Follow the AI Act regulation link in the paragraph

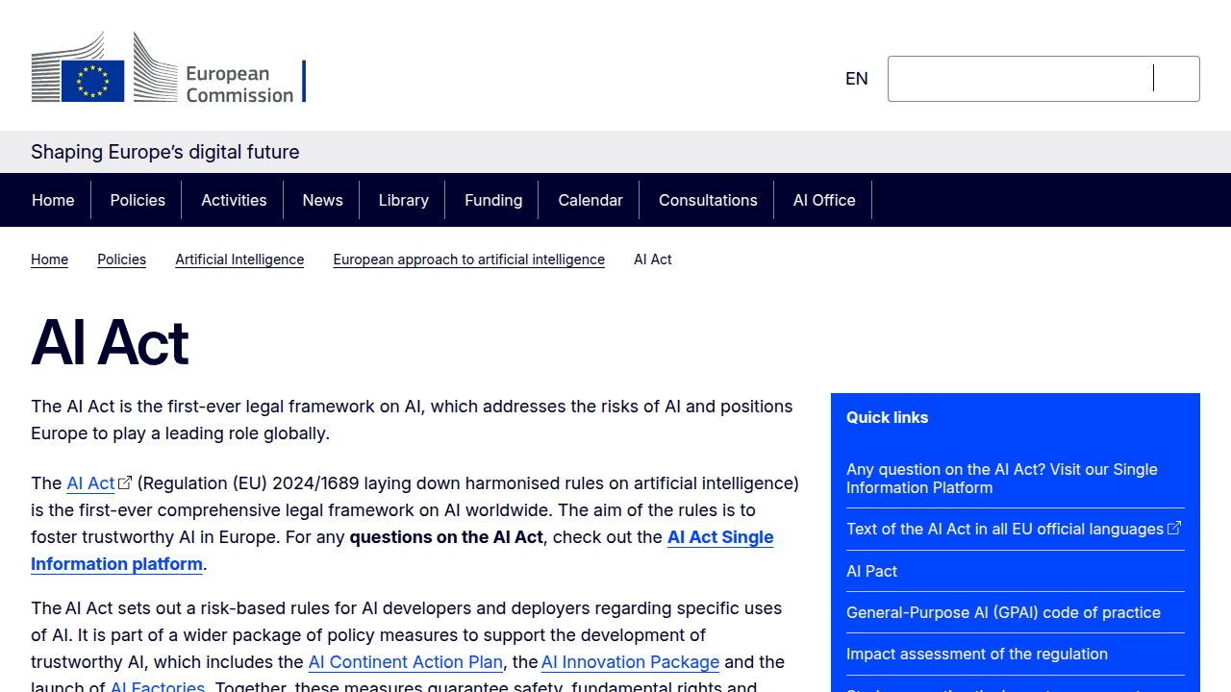(99, 483)
